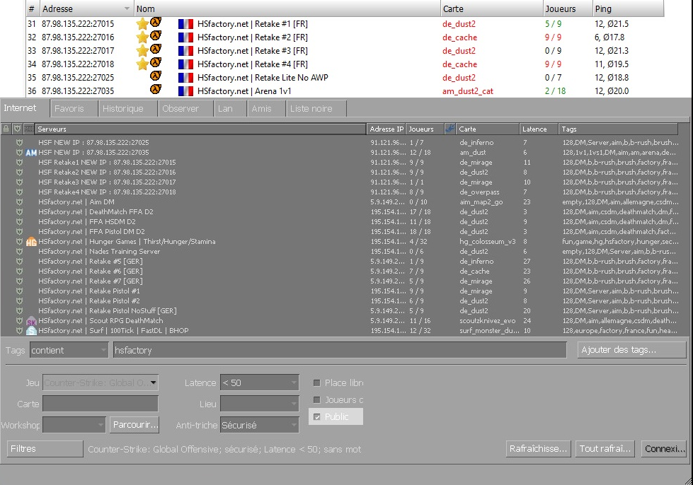Image resolution: width=693 pixels, height=485 pixels.
Task: Click the Tout rafraî... button
Action: 605,449
